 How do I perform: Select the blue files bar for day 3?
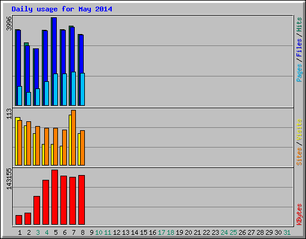tap(36, 69)
